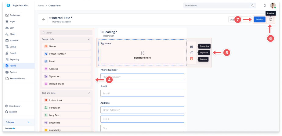Open the Payer section
Viewport: 282px width, 136px height.
coord(19,21)
